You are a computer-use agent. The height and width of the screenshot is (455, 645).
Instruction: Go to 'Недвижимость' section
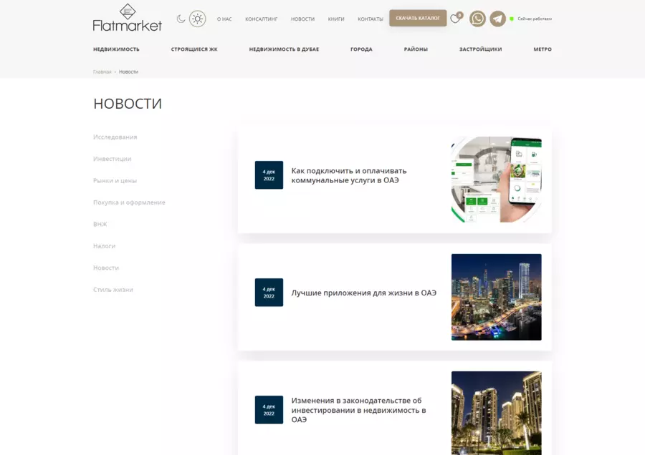(x=116, y=49)
